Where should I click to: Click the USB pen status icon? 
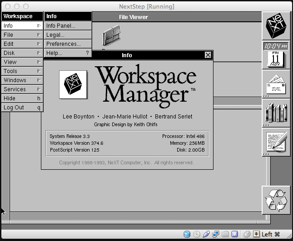(x=206, y=234)
